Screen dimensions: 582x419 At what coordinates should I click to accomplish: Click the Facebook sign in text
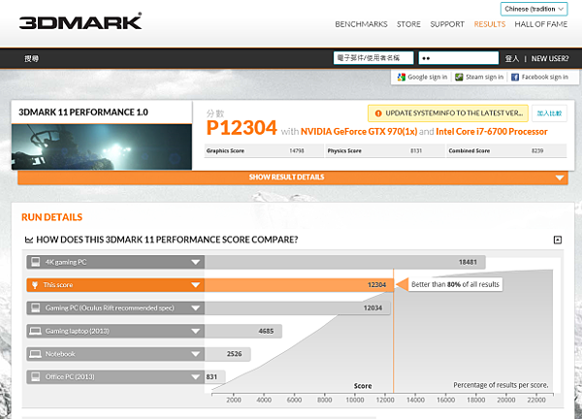(x=544, y=78)
